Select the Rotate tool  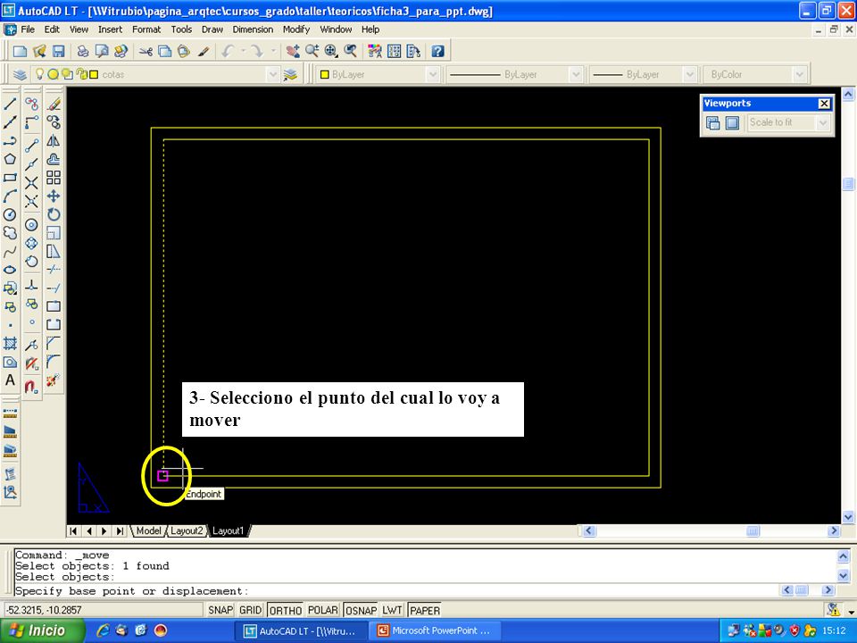[54, 215]
